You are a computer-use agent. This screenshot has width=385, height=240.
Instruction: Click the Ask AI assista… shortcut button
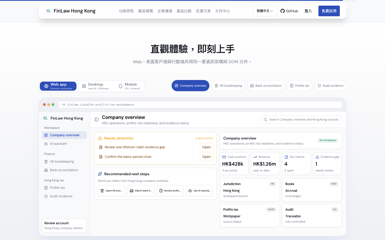(x=199, y=191)
